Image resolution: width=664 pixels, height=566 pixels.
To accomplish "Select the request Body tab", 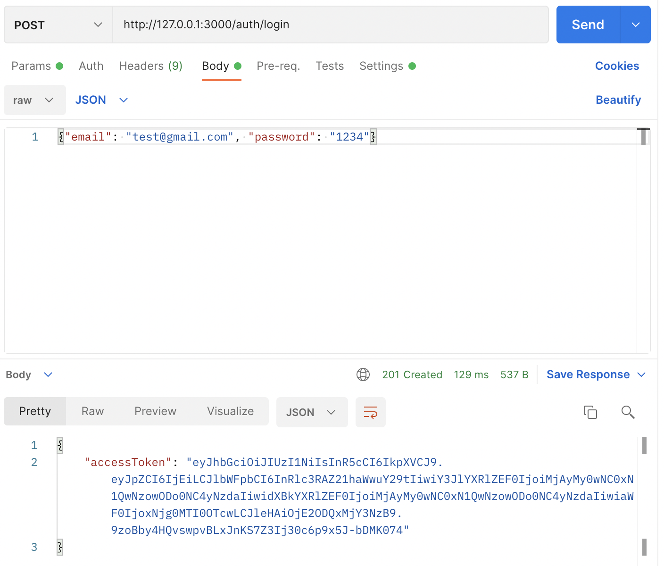I will [221, 66].
